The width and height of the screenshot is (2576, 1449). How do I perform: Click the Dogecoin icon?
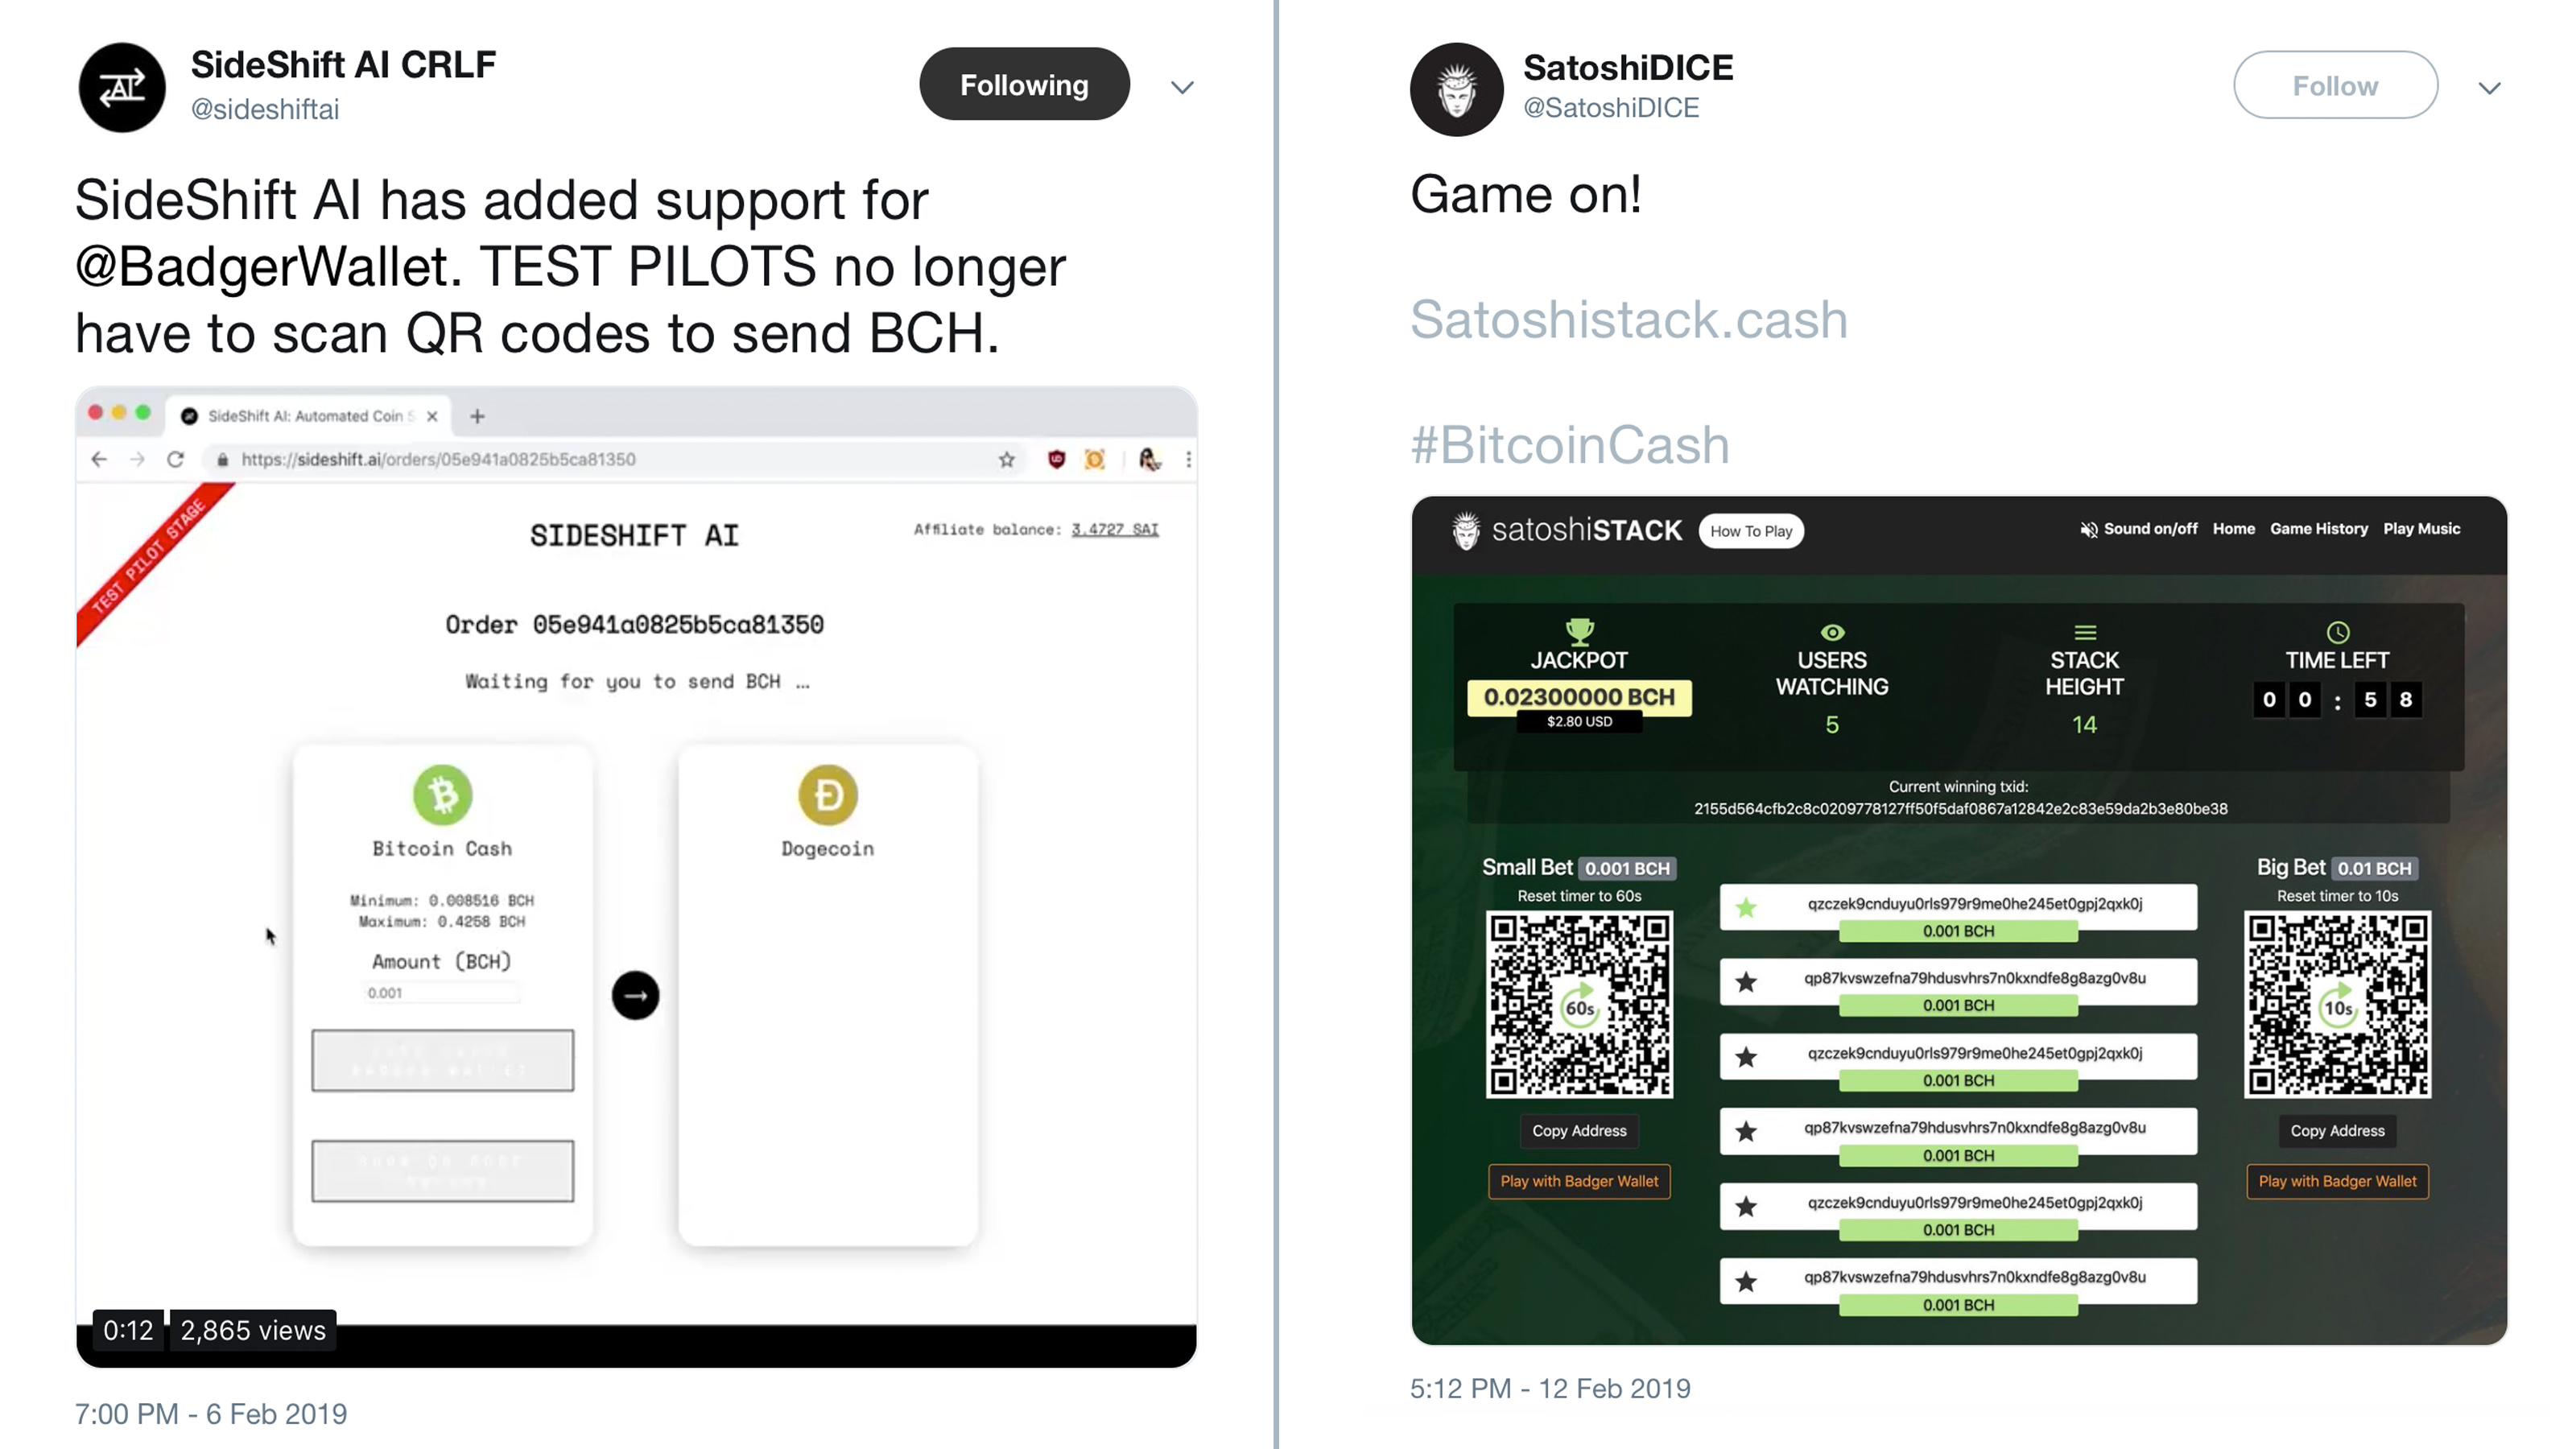coord(826,795)
